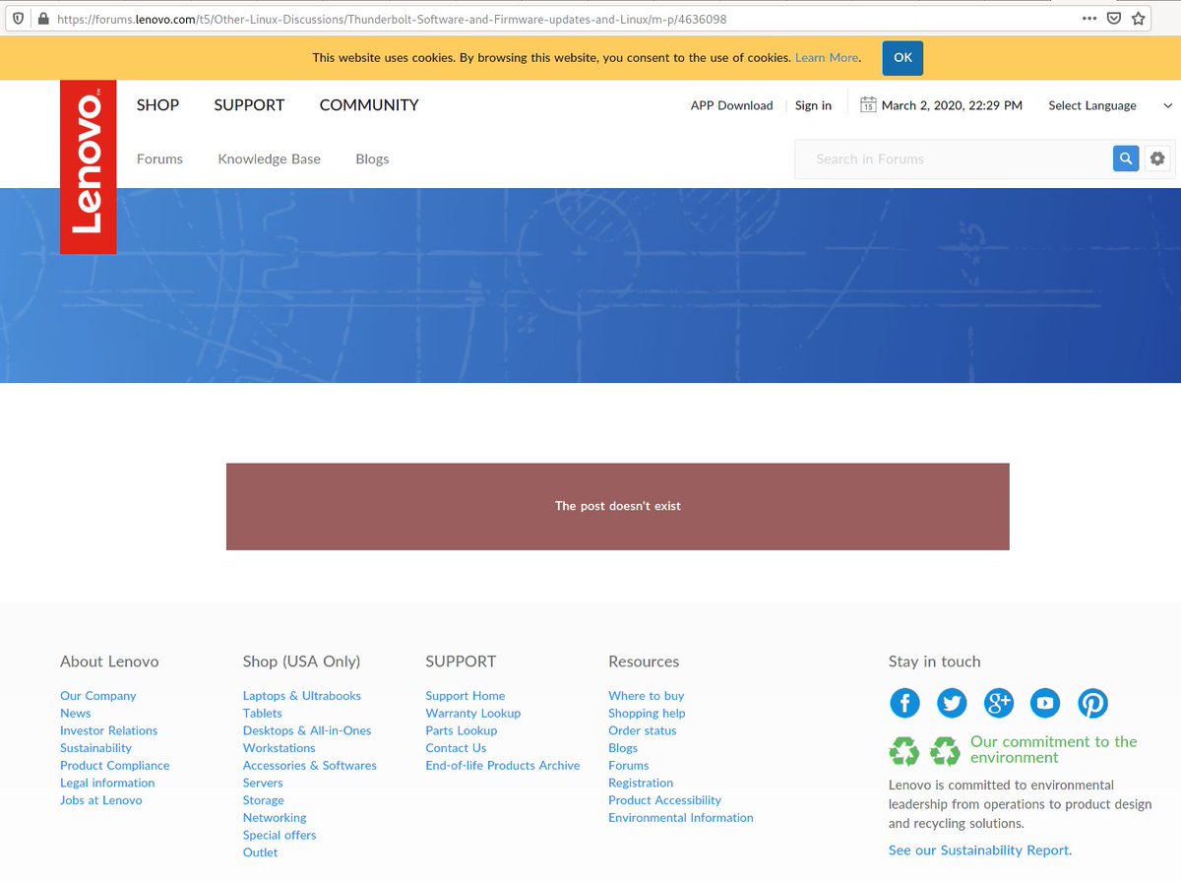This screenshot has width=1181, height=881.
Task: Open Legal information link
Action: (107, 783)
